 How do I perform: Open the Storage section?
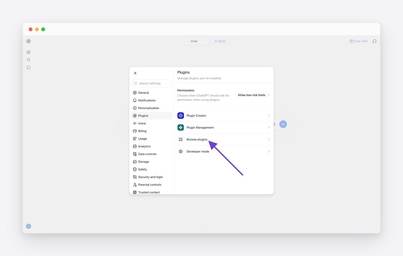coord(151,162)
